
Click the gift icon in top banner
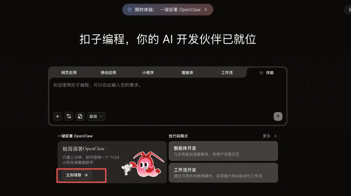coord(130,10)
